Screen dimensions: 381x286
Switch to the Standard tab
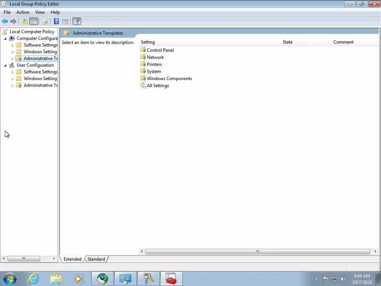(x=96, y=259)
